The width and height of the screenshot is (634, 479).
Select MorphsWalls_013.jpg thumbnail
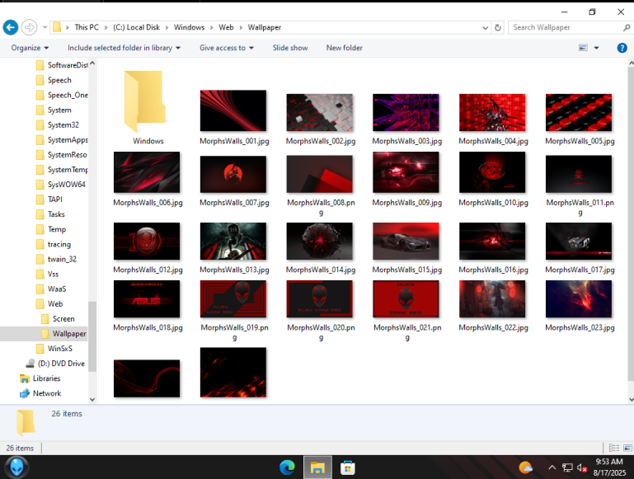[233, 241]
